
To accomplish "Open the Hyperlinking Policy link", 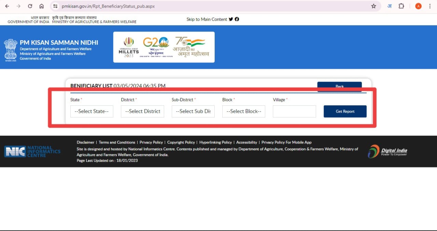I will (x=215, y=142).
